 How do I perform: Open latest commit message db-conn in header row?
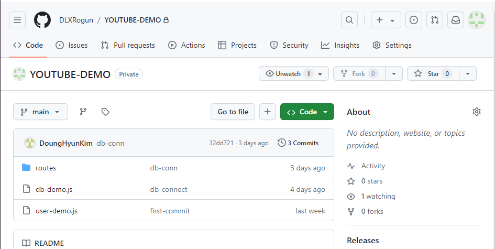[111, 143]
